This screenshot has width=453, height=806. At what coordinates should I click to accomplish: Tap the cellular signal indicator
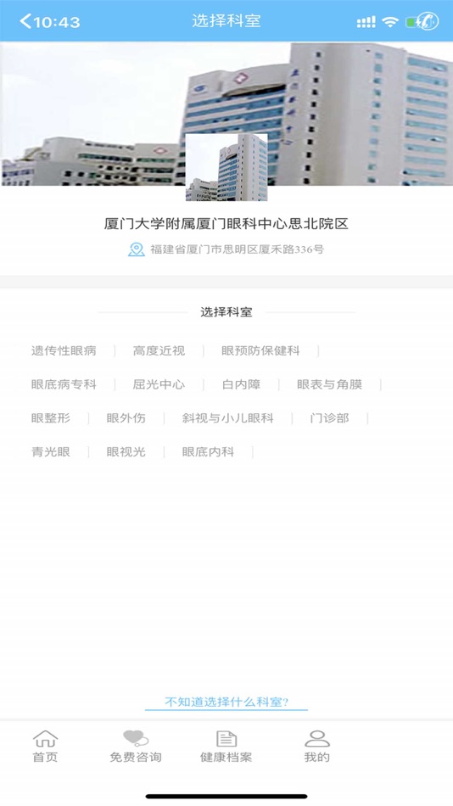pyautogui.click(x=366, y=22)
